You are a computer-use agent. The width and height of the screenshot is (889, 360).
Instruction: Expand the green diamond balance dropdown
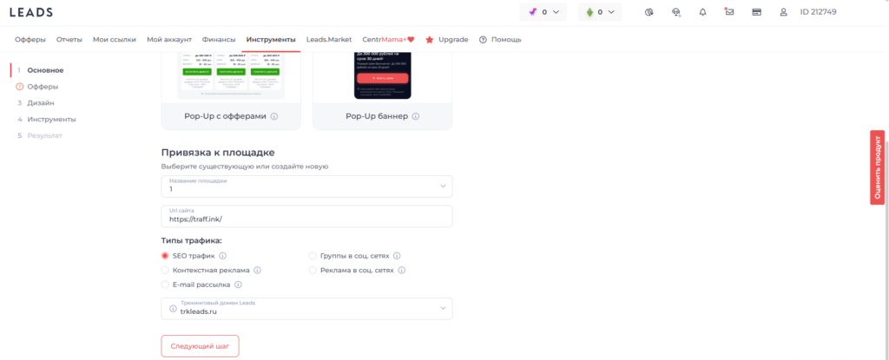pos(602,12)
